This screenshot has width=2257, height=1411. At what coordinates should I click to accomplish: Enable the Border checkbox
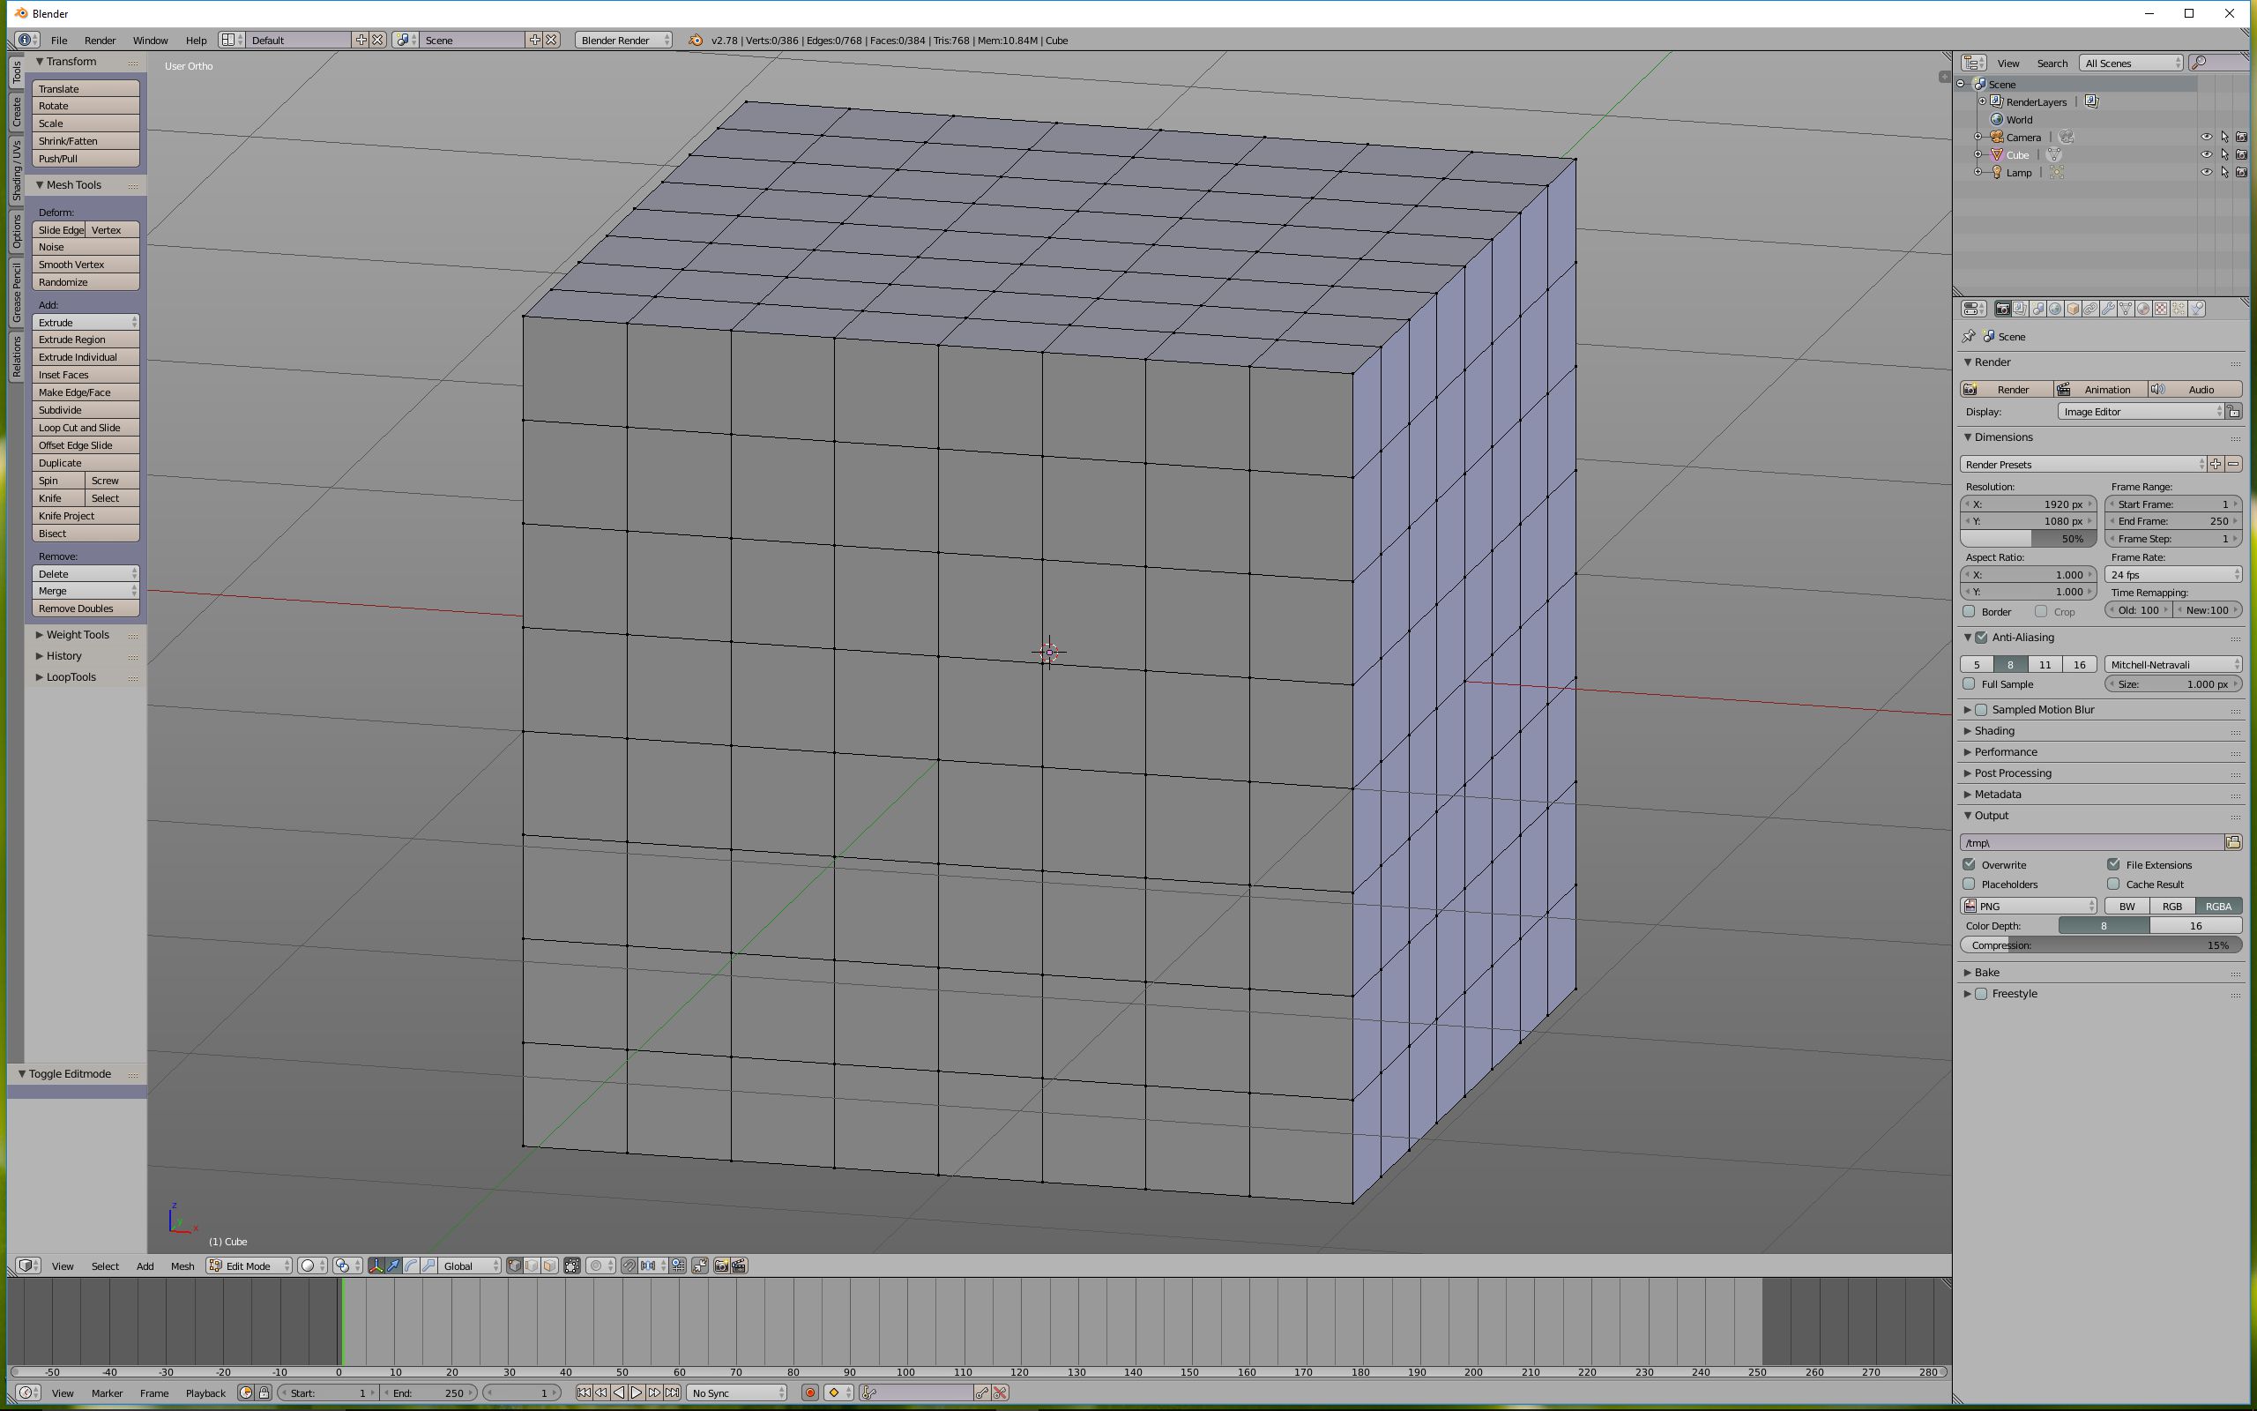pyautogui.click(x=1969, y=611)
